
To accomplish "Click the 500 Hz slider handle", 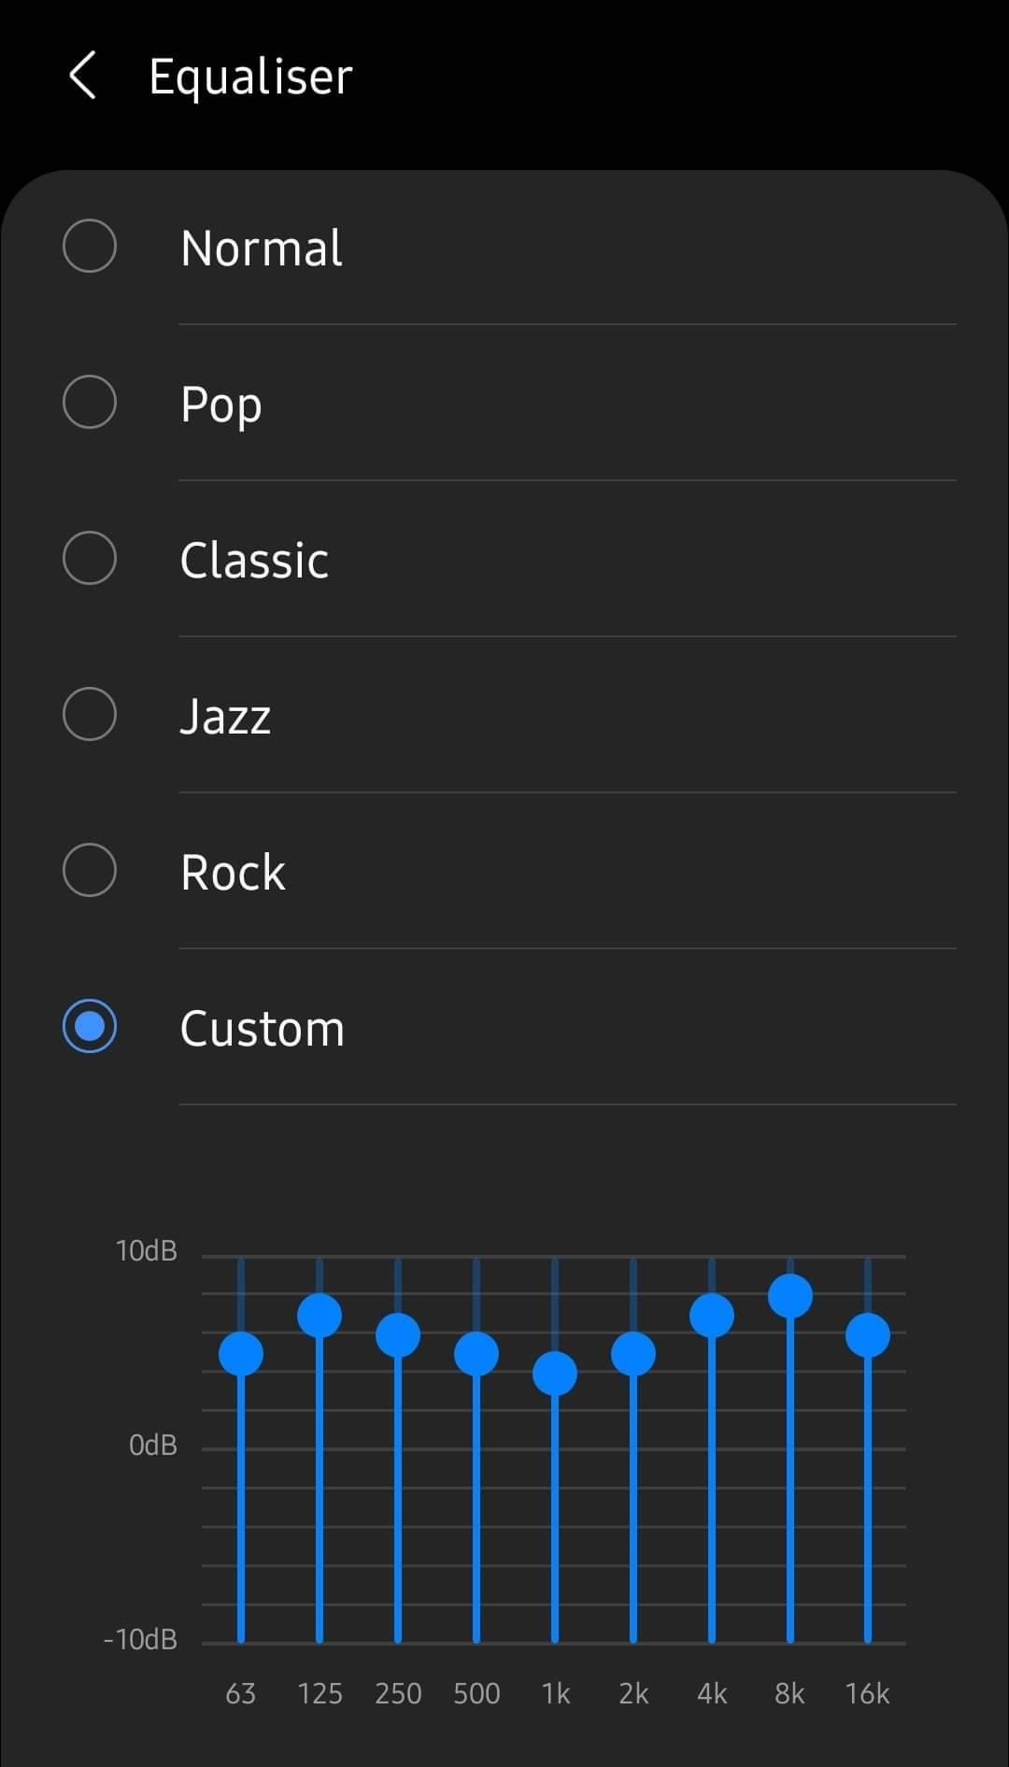I will (x=476, y=1354).
